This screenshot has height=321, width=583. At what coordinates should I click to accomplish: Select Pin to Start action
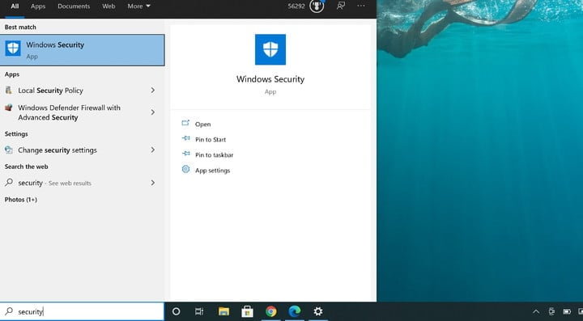pos(211,140)
